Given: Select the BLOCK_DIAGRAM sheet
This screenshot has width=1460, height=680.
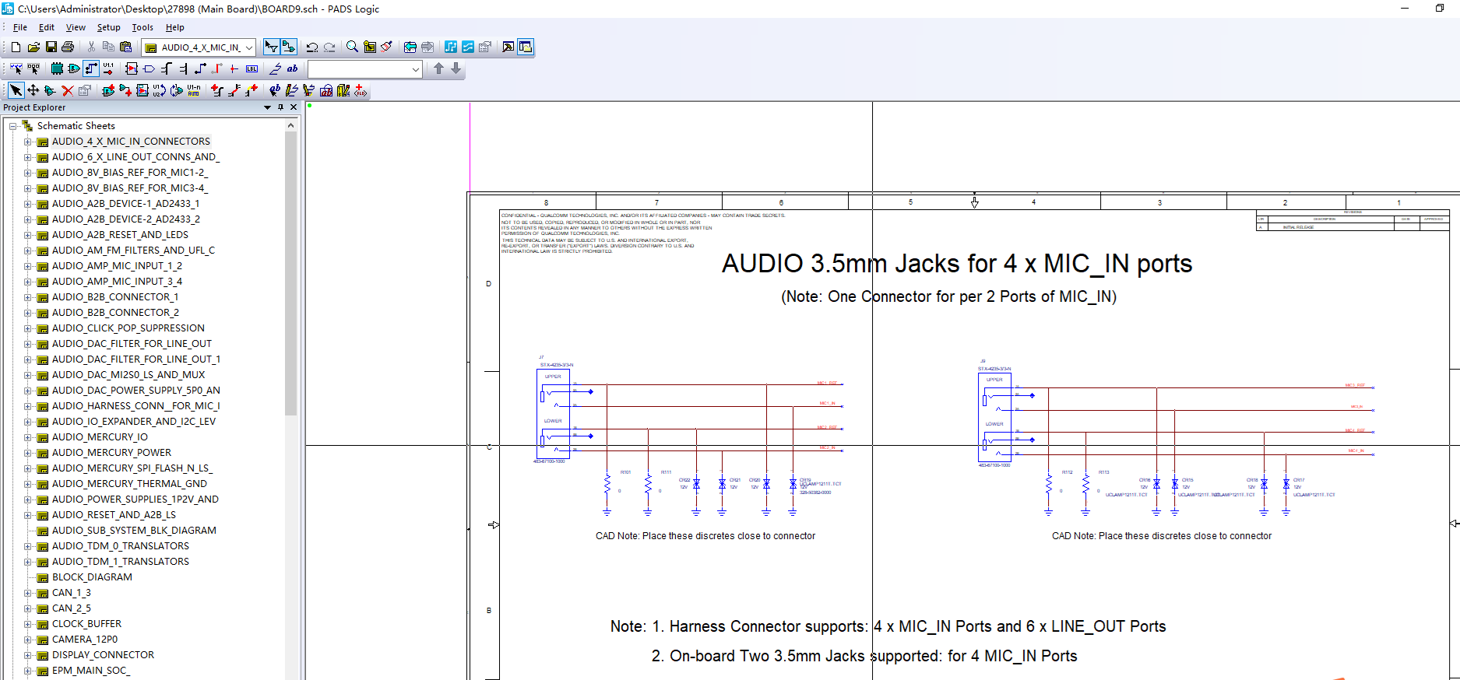Looking at the screenshot, I should (x=92, y=577).
